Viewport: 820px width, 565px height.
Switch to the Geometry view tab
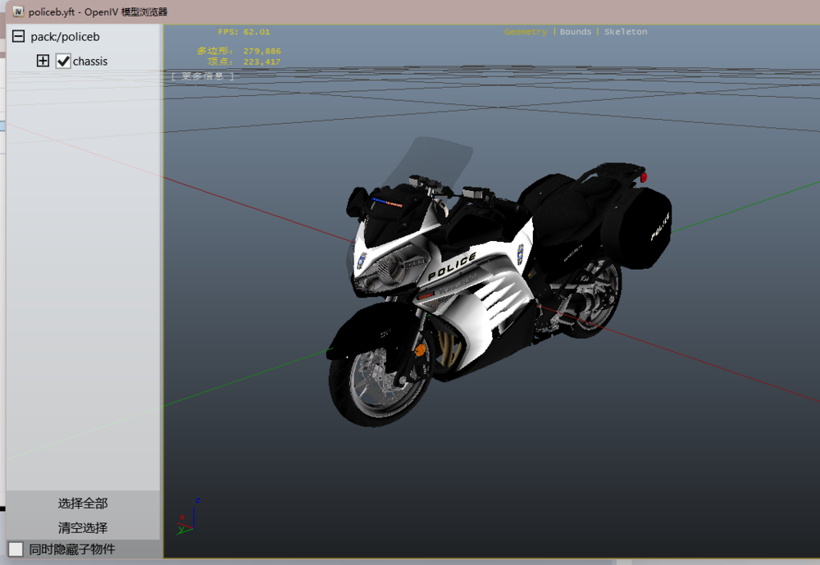tap(525, 32)
